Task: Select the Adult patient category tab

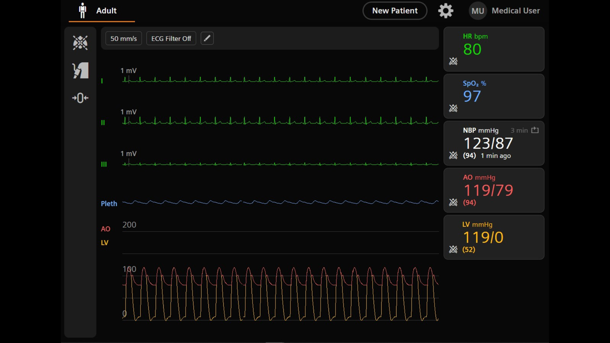Action: coord(102,11)
